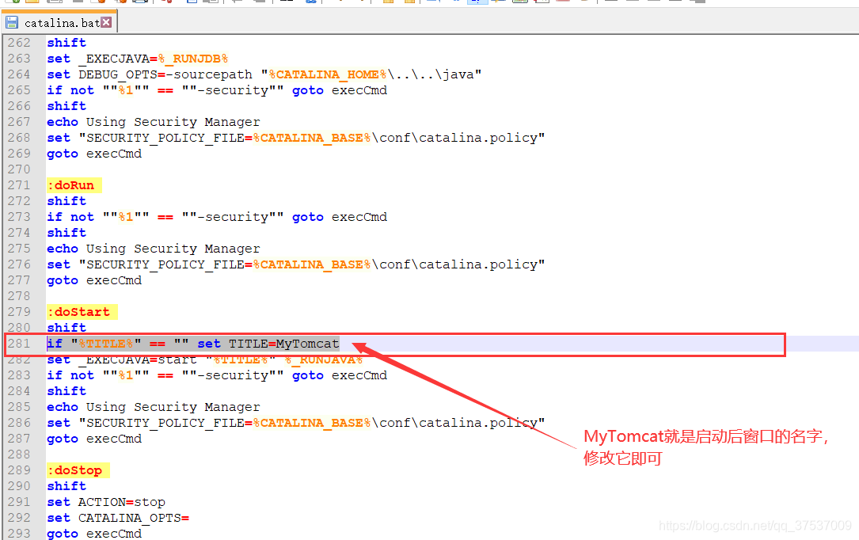
Task: Click 'set CATALINA_OPTS=' on line 292
Action: [118, 518]
